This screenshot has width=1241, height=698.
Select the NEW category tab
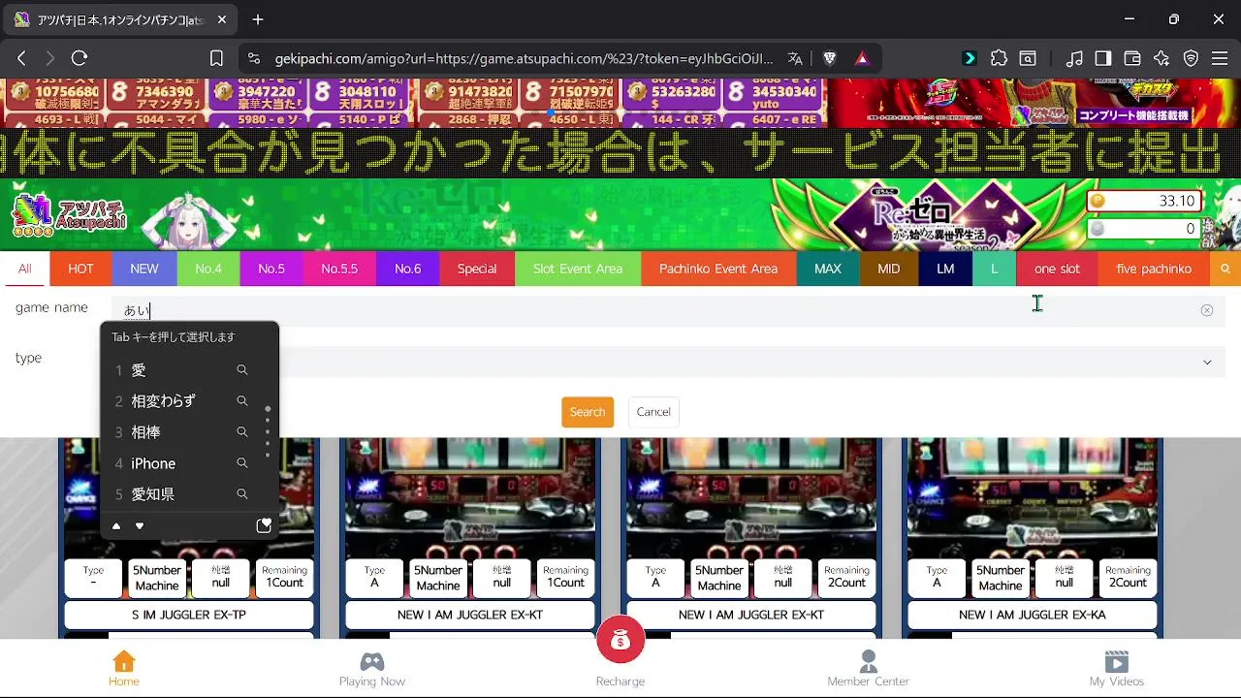pyautogui.click(x=144, y=269)
